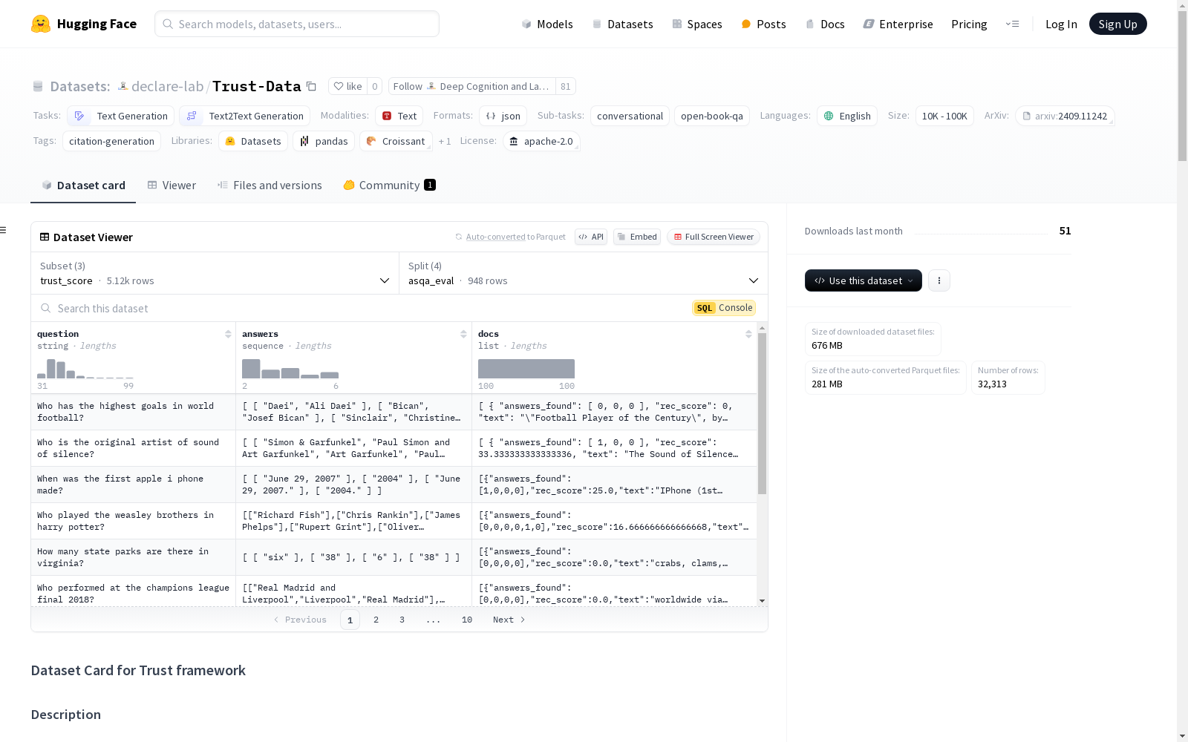The height and width of the screenshot is (742, 1188).
Task: Expand the +1 more libraries indicator
Action: coord(445,141)
